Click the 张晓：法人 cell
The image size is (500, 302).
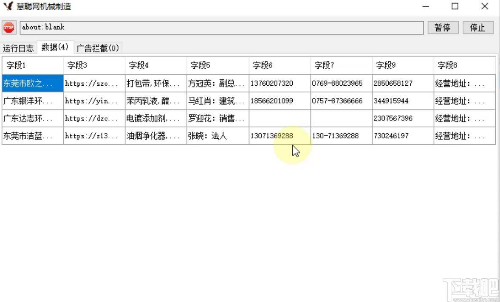click(218, 136)
